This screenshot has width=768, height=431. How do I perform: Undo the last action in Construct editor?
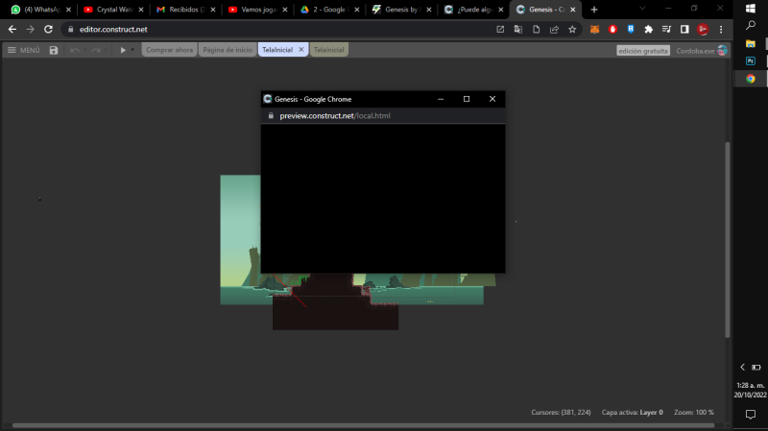[75, 50]
